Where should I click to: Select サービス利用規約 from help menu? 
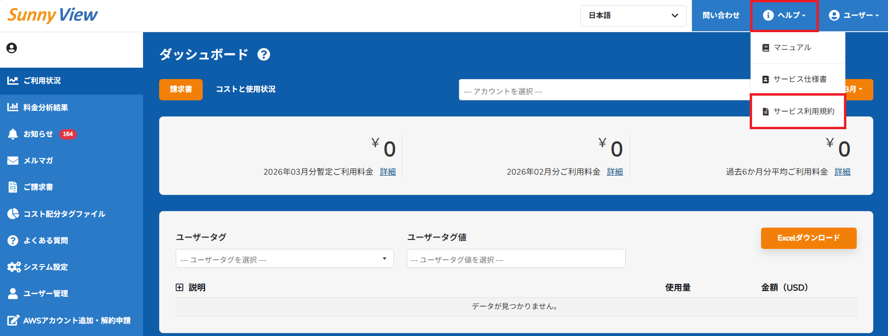[803, 112]
